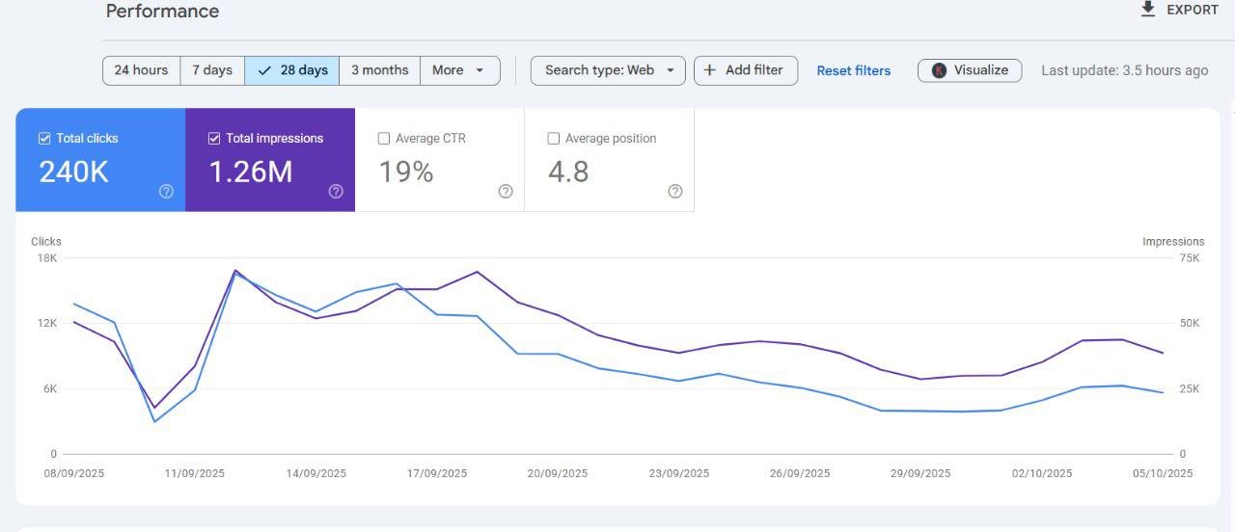Enable the Average position checkbox

(554, 138)
